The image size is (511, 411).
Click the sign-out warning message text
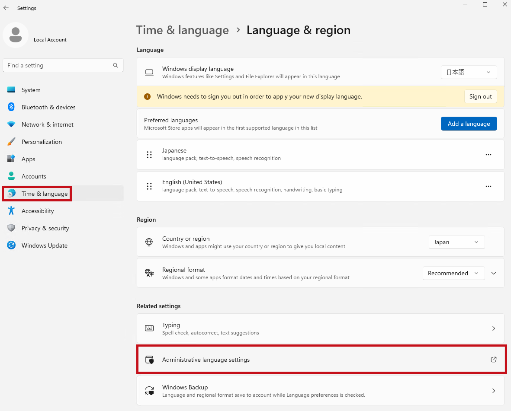[260, 97]
